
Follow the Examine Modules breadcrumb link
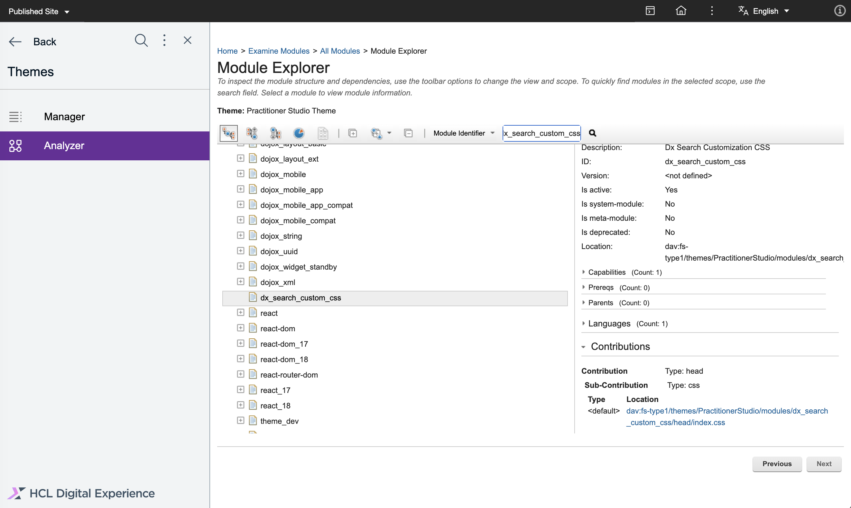tap(279, 51)
